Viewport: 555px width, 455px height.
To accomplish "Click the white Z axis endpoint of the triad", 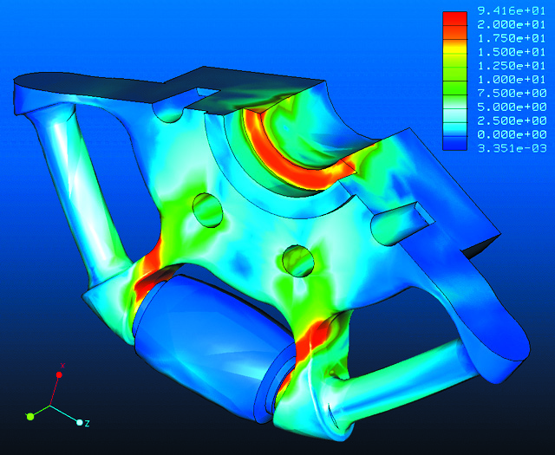I will (x=80, y=422).
